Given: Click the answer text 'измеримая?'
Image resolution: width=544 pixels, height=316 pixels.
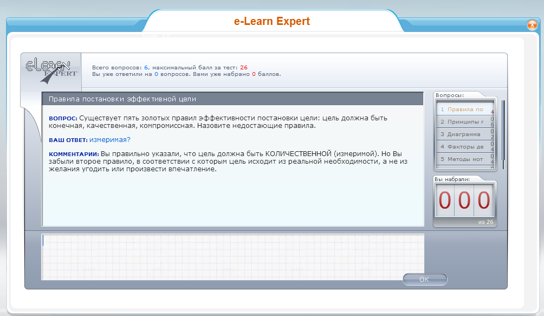Looking at the screenshot, I should point(109,140).
